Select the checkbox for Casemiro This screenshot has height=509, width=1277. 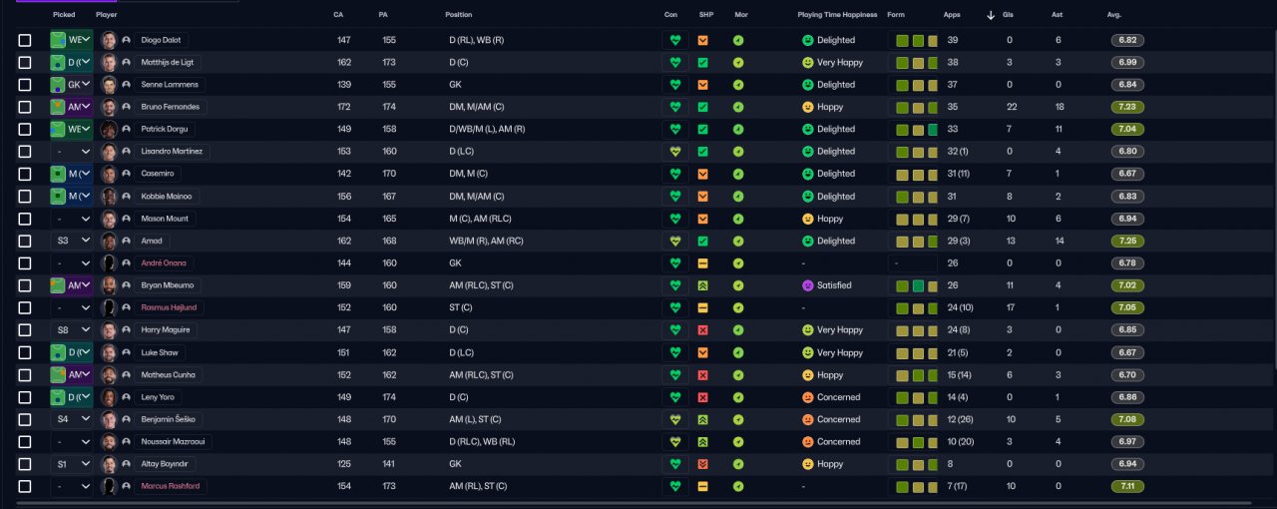pos(25,174)
